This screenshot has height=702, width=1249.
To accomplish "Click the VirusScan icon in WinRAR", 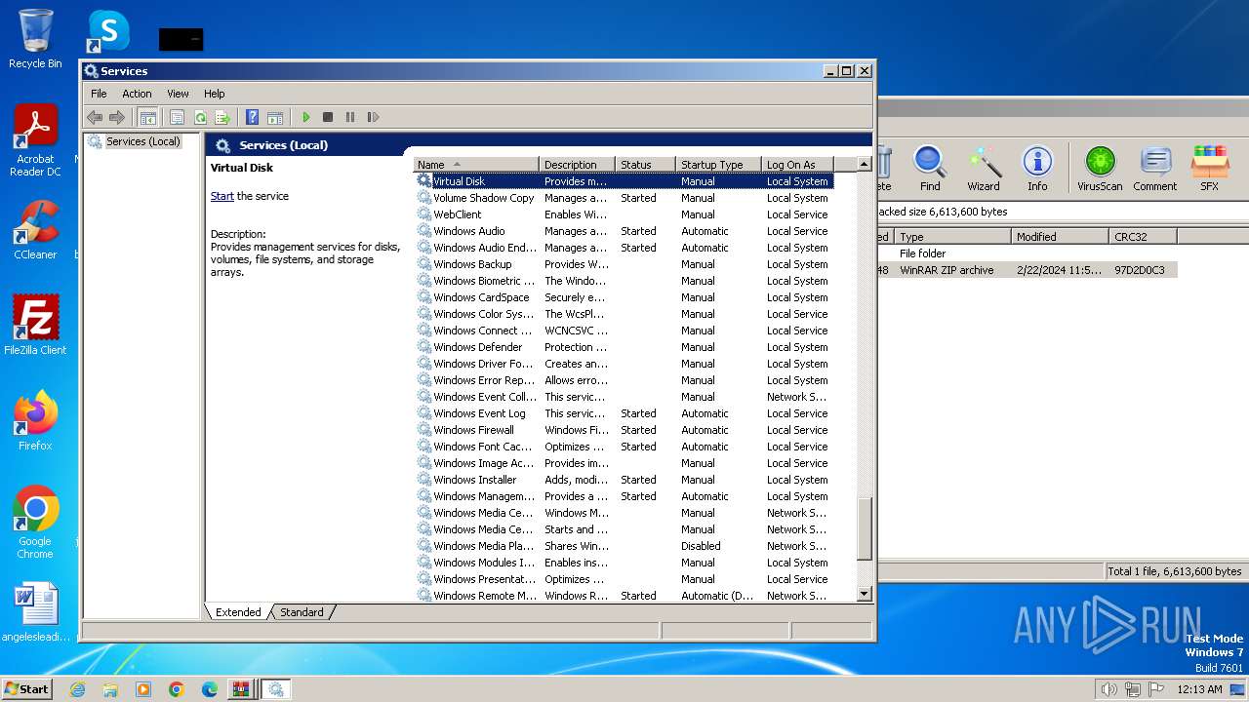I will 1100,168.
